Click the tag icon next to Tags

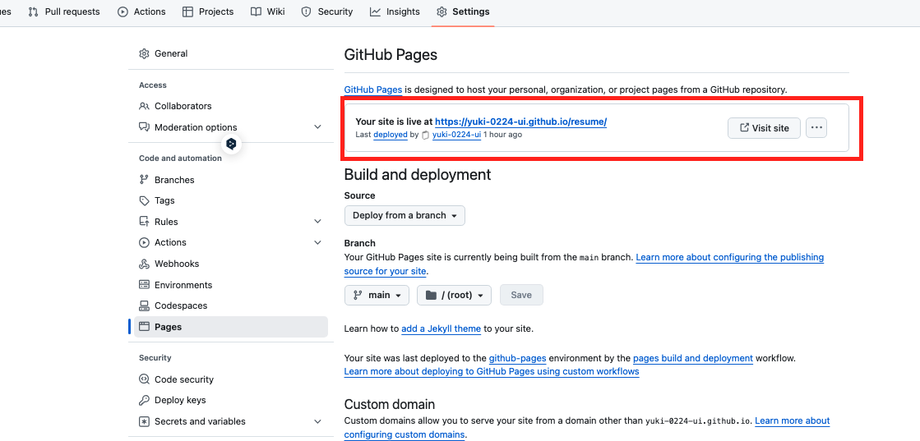pos(144,200)
